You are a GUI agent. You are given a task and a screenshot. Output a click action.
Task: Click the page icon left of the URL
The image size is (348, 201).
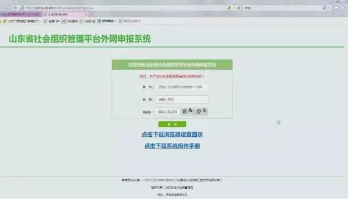point(22,8)
